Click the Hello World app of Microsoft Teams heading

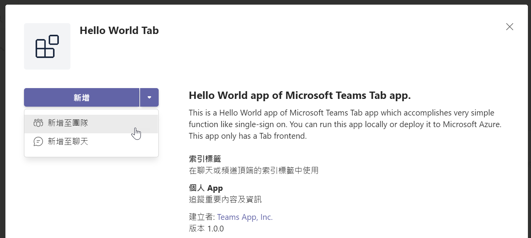click(x=300, y=96)
